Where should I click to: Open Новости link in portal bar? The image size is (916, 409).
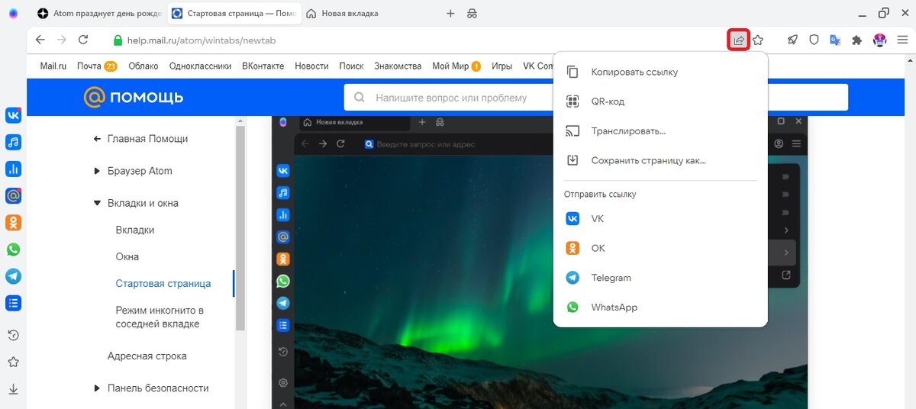[x=311, y=66]
